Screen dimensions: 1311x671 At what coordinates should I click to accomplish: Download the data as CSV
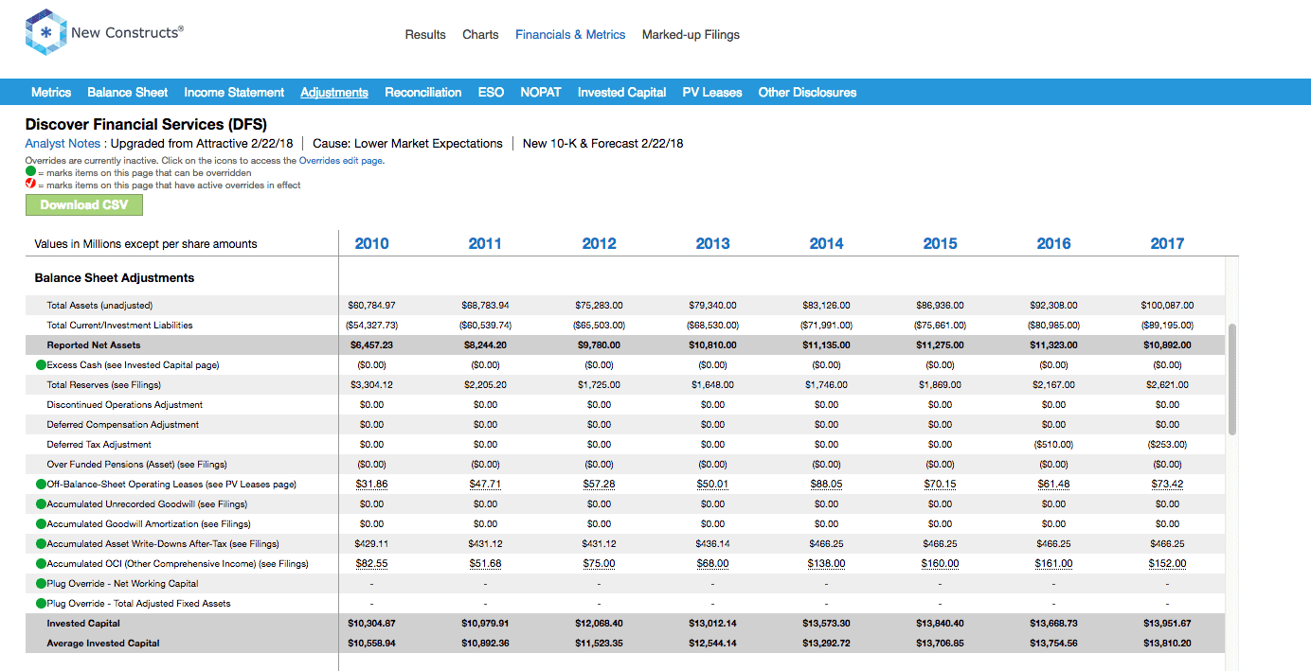coord(84,204)
